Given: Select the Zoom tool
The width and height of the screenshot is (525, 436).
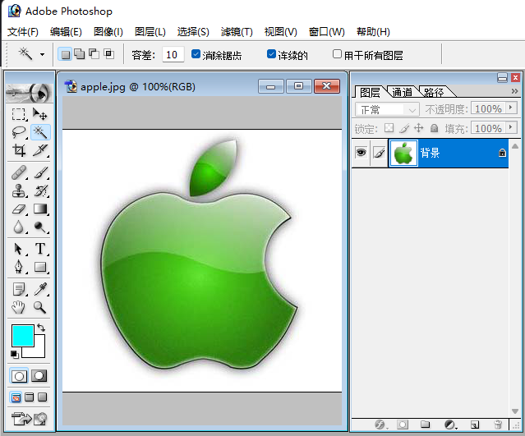Looking at the screenshot, I should [40, 307].
